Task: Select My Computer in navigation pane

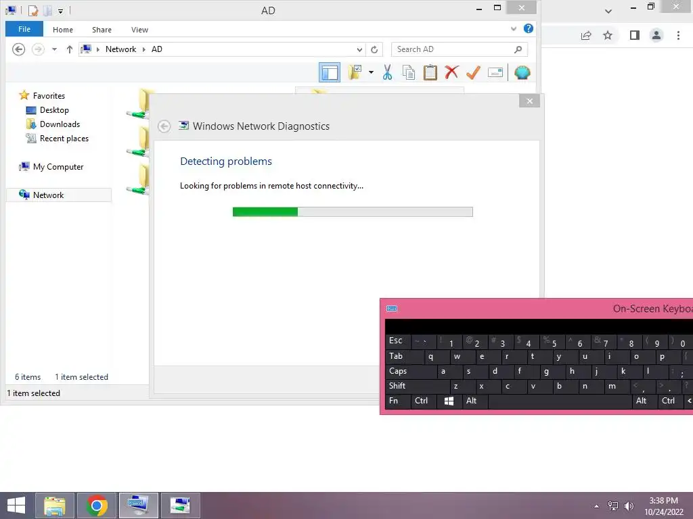Action: (x=58, y=167)
